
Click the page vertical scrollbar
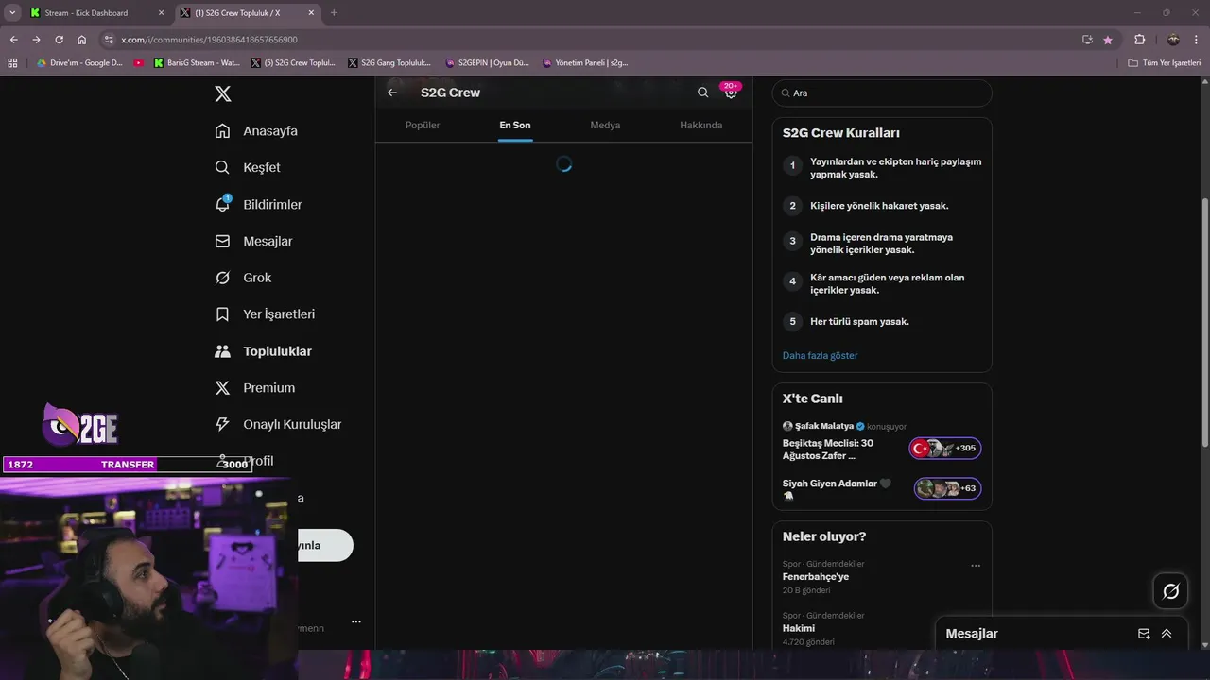point(1204,321)
